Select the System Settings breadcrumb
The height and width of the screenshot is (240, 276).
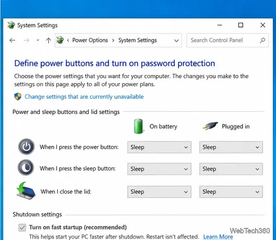coord(138,40)
